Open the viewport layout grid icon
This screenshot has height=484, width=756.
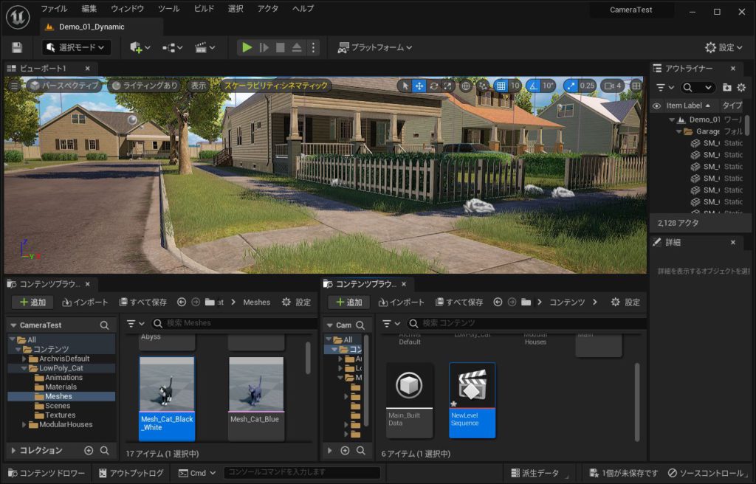tap(636, 86)
